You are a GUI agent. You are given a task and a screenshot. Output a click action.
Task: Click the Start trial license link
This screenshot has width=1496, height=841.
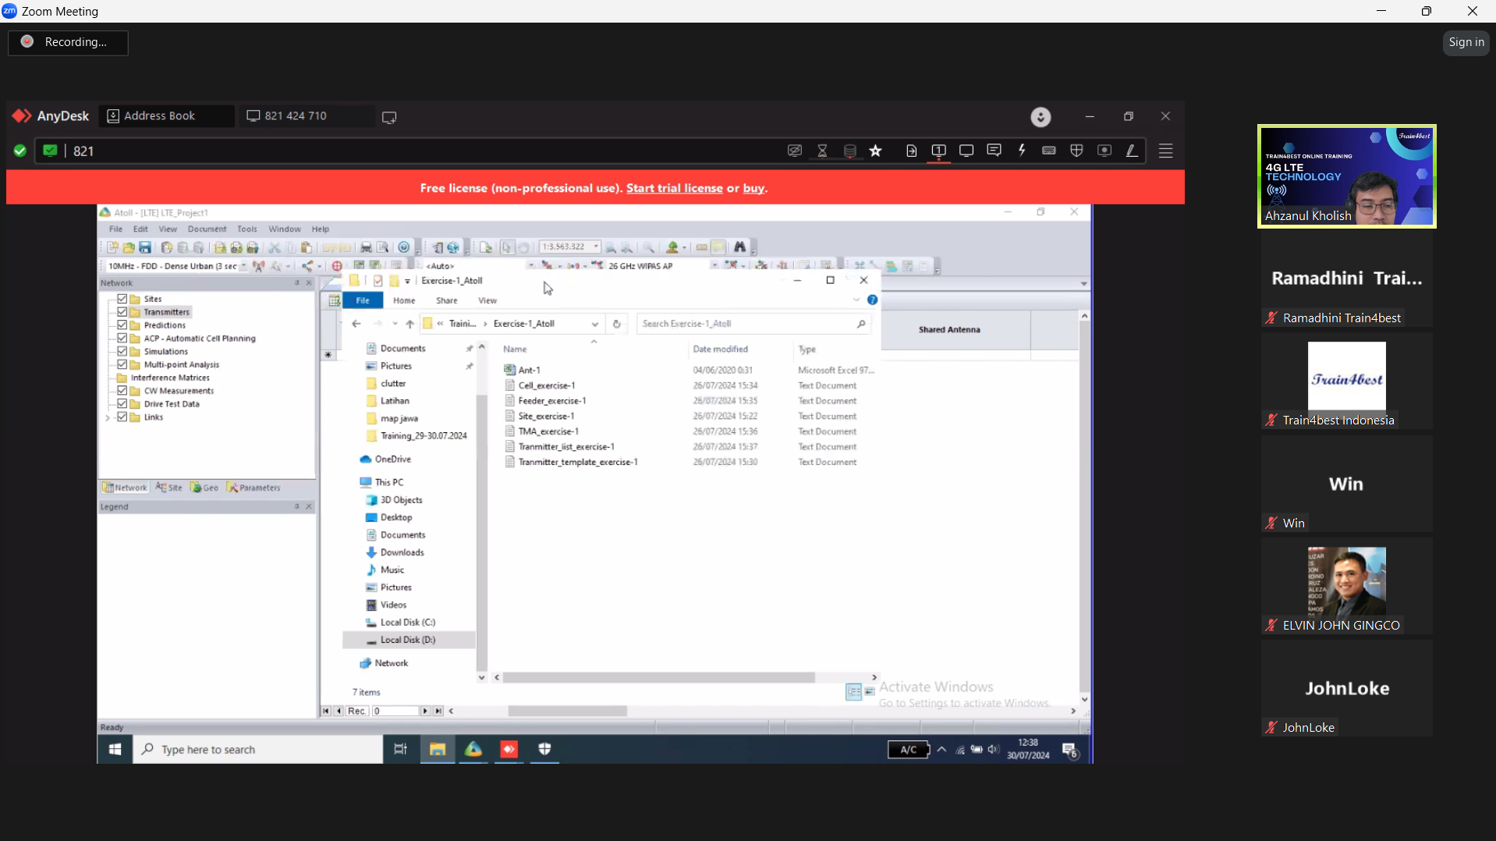674,188
